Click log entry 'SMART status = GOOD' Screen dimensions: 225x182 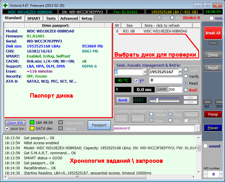(x=43, y=158)
